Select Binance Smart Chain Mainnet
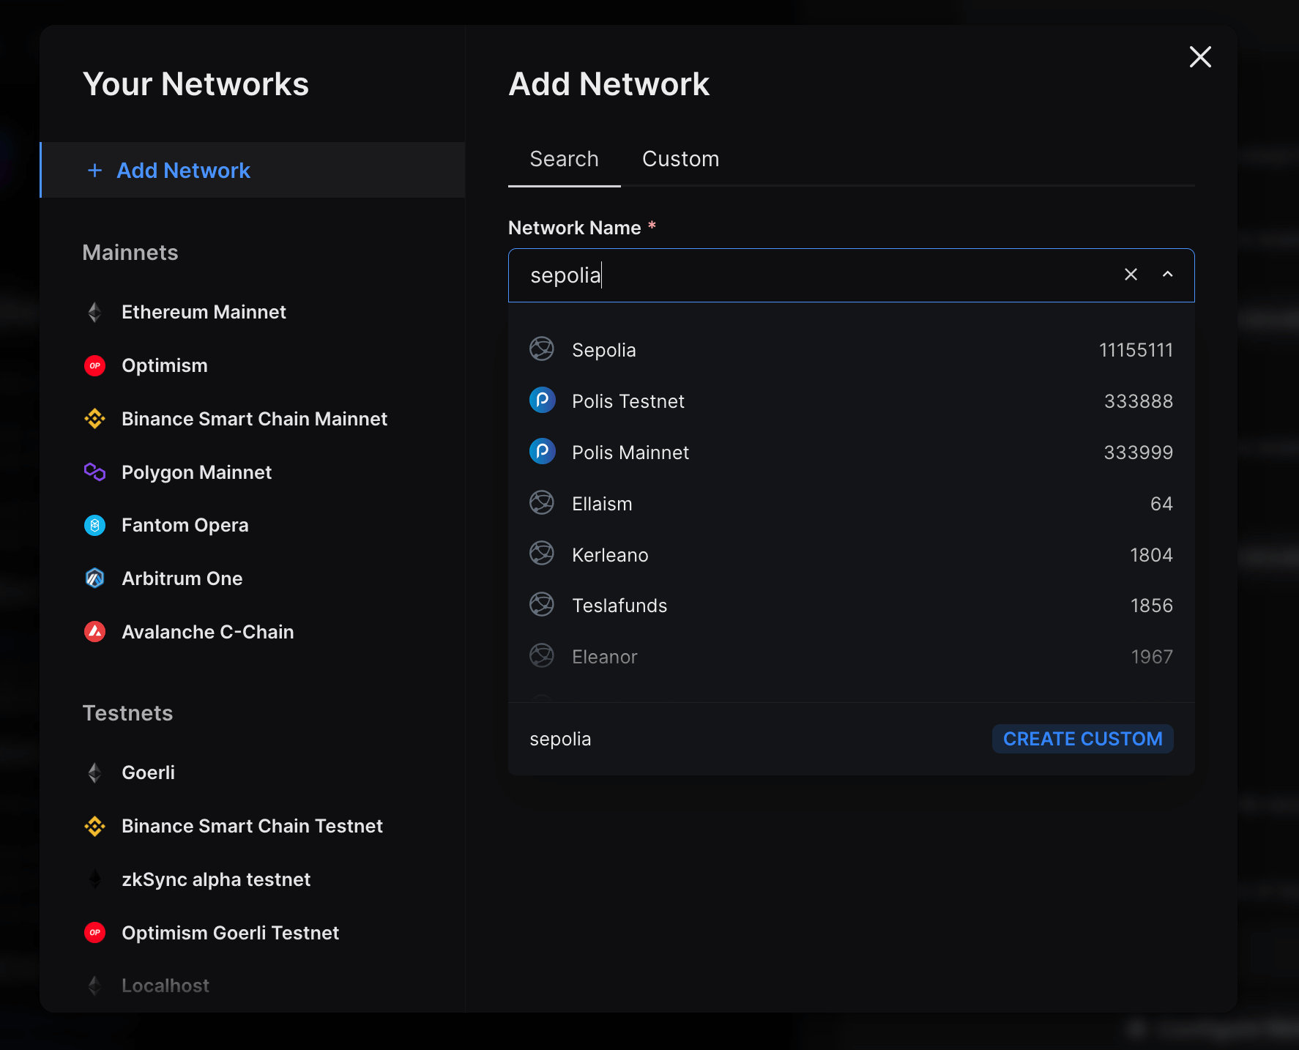 [253, 419]
